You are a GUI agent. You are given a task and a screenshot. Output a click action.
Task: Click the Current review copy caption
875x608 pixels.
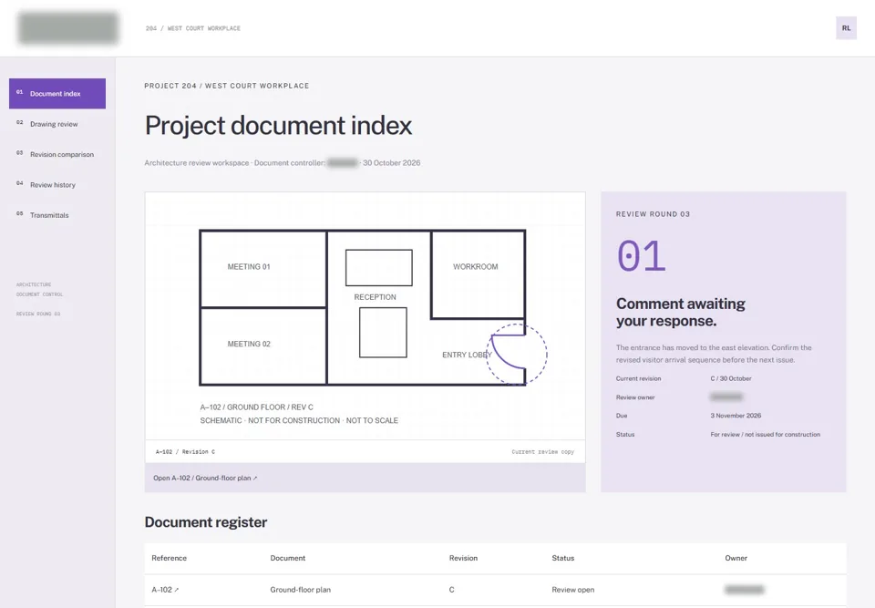(543, 452)
